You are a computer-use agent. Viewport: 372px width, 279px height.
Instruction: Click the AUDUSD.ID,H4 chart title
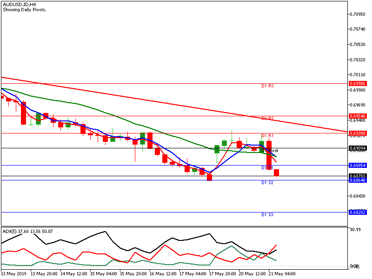pyautogui.click(x=20, y=4)
